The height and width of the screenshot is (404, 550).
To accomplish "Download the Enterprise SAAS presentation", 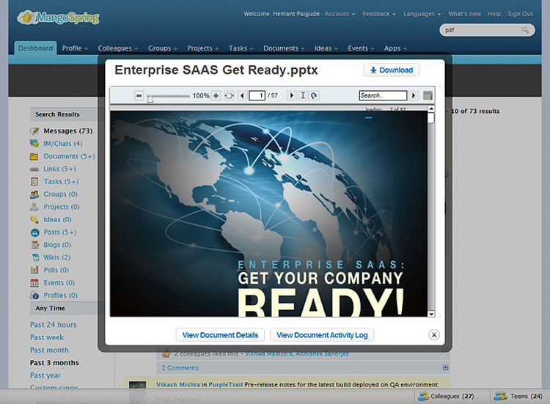I will 392,70.
